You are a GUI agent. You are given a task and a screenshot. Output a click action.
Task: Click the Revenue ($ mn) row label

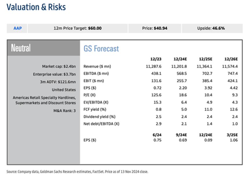point(97,66)
